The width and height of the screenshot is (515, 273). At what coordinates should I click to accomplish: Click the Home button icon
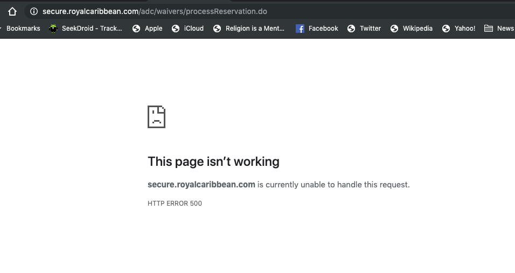pos(12,11)
